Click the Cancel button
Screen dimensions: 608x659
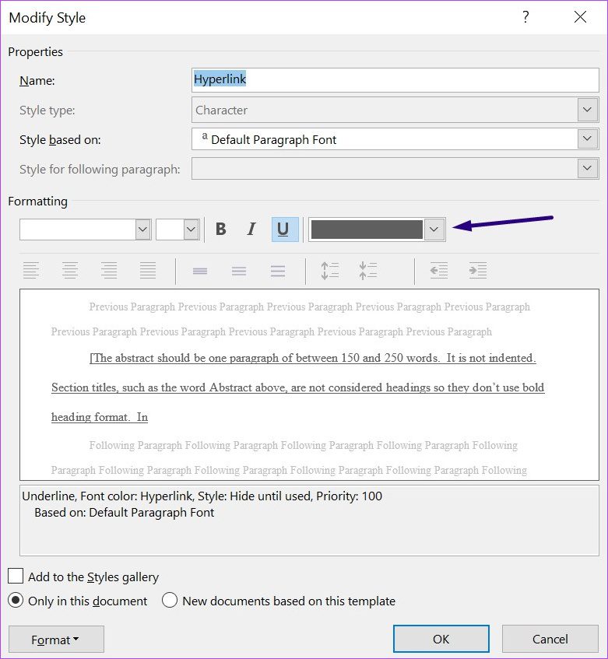click(550, 639)
